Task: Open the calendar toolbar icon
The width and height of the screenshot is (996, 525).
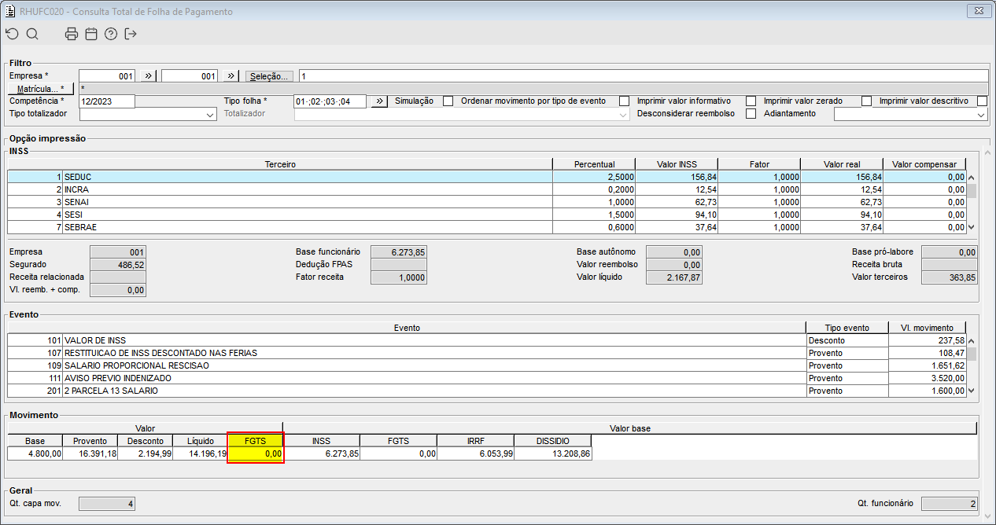Action: (x=91, y=34)
